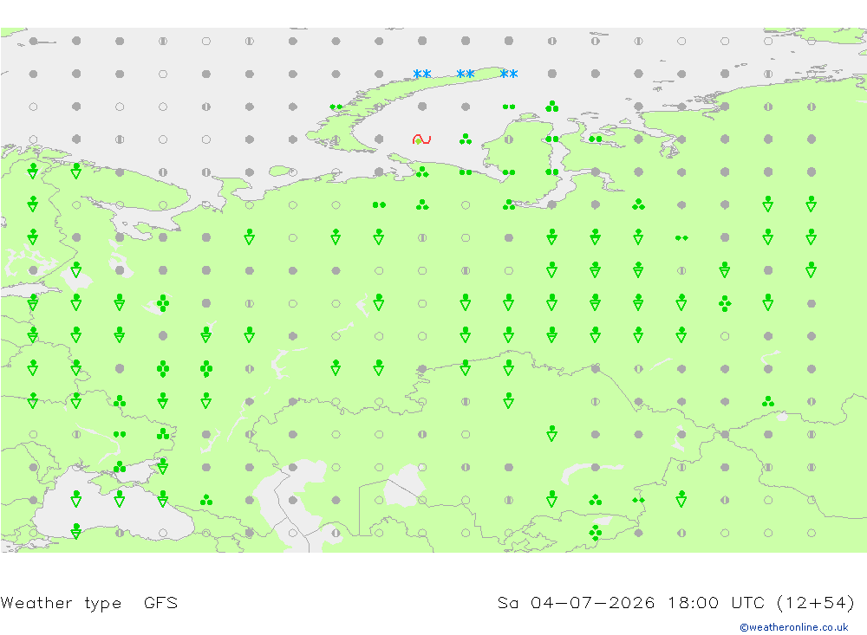Image resolution: width=867 pixels, height=635 pixels.
Task: Click the '(12+54)' forecast offset text
Action: click(816, 602)
